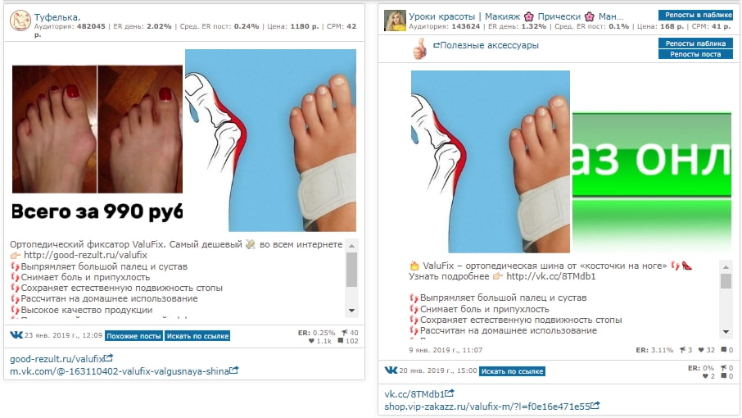Image resolution: width=742 pixels, height=418 pixels.
Task: Click Искать по ссылке in left post
Action: click(x=197, y=336)
